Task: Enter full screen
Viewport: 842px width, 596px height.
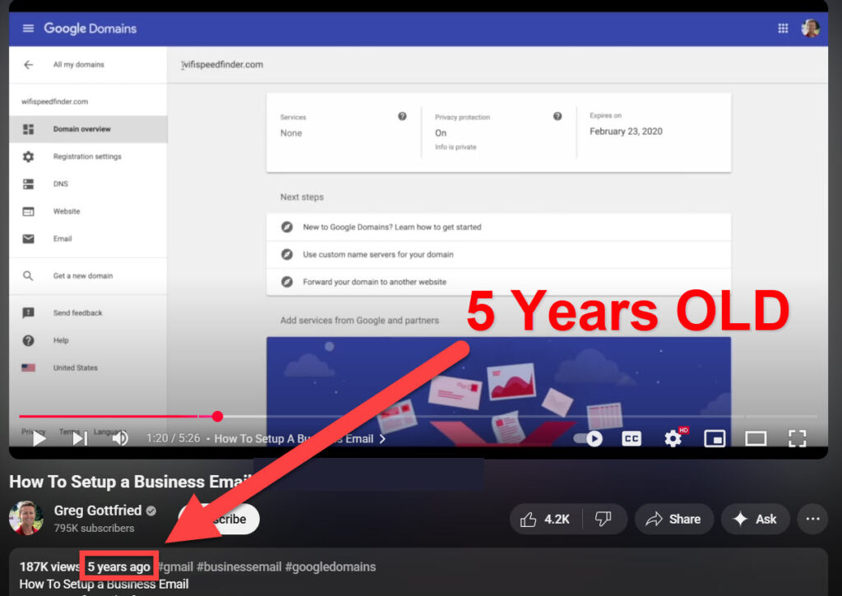Action: pos(797,439)
